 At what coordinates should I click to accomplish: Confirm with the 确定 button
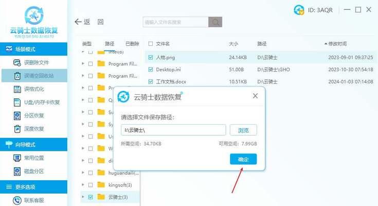pos(243,159)
